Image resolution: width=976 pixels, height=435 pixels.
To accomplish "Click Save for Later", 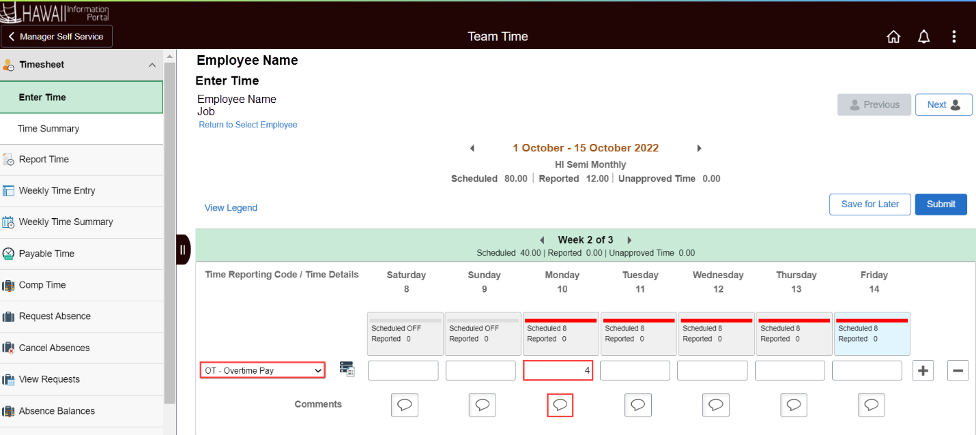I will (x=870, y=204).
